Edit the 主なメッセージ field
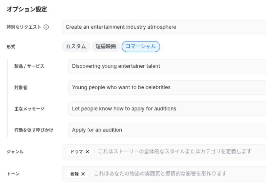266x187 pixels. tap(167, 109)
